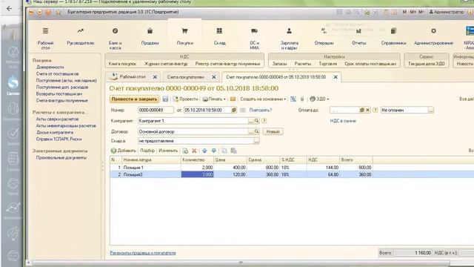Open Журнал счетов-фактур
The width and height of the screenshot is (474, 267).
point(166,64)
